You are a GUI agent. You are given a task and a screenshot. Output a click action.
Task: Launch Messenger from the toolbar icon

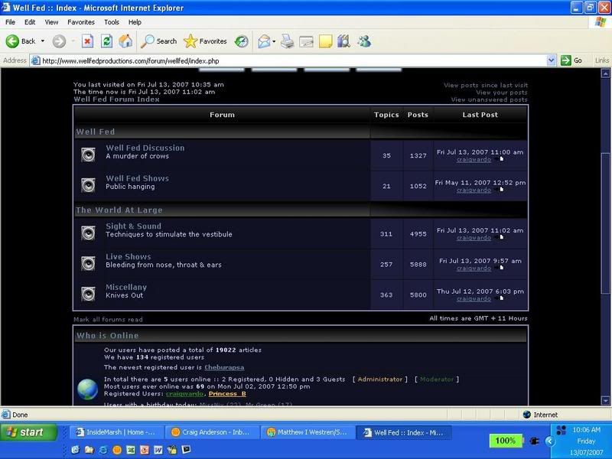click(x=364, y=41)
